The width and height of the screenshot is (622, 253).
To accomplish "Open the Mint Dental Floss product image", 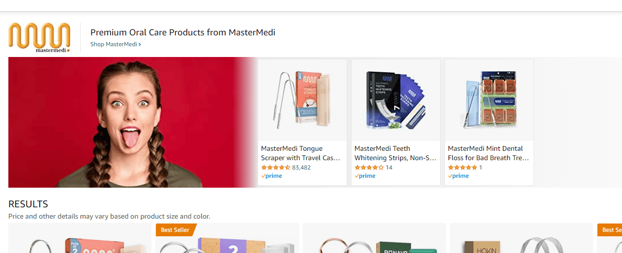I will click(489, 101).
